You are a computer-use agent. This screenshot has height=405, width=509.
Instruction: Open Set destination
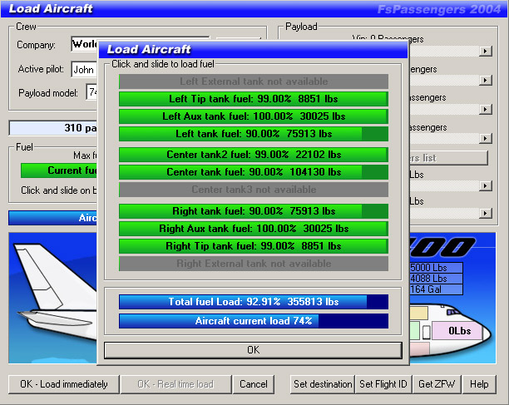tap(323, 384)
